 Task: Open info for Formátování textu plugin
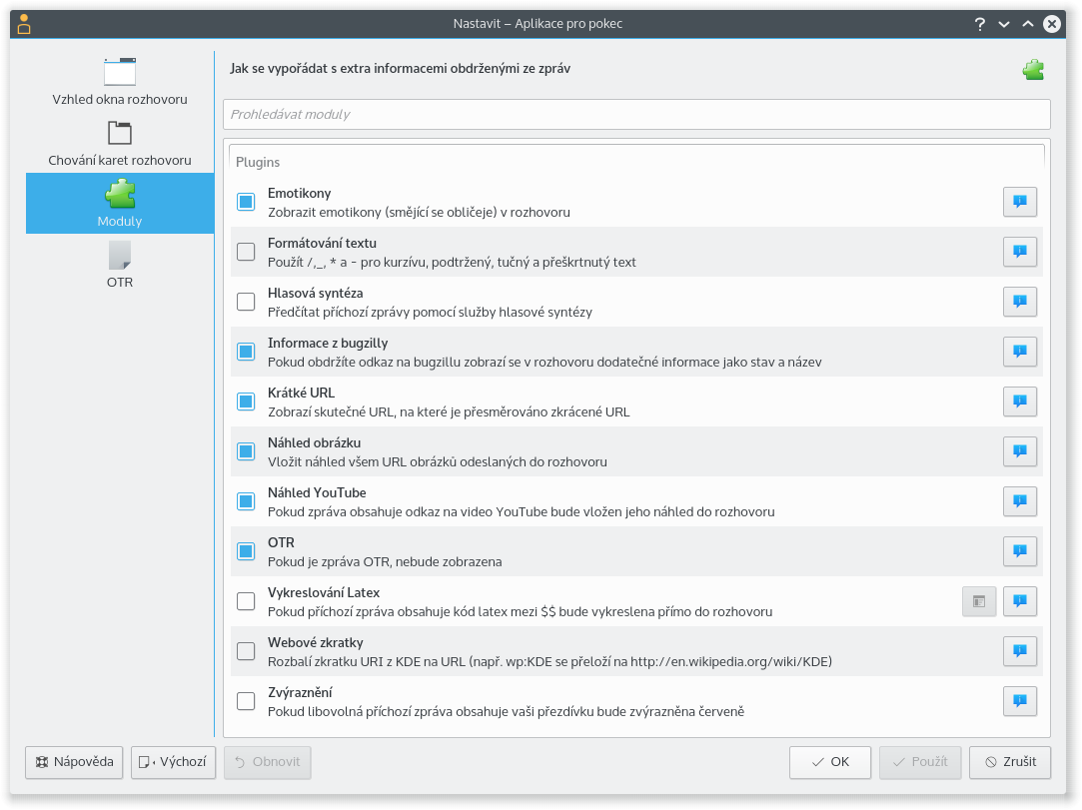(x=1019, y=251)
